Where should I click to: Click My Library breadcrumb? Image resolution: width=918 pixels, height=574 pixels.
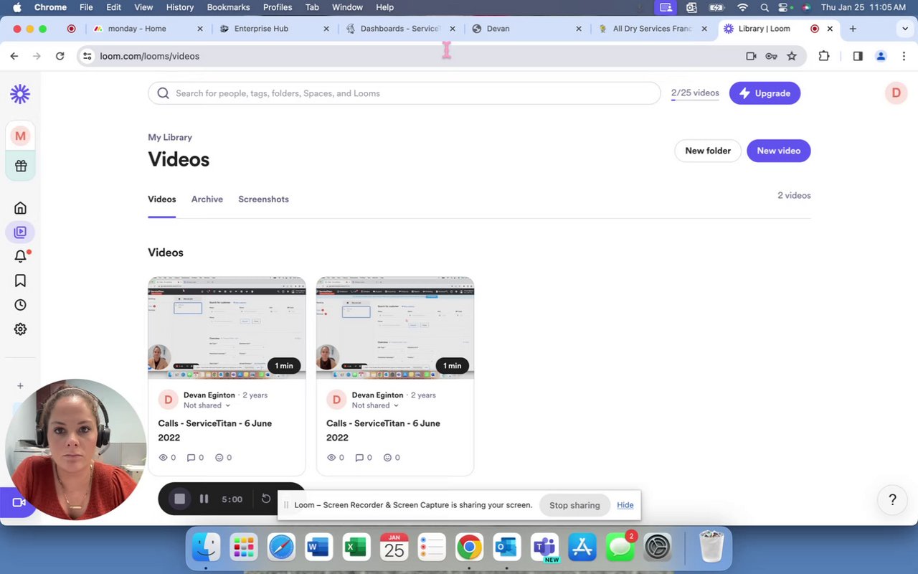point(170,137)
